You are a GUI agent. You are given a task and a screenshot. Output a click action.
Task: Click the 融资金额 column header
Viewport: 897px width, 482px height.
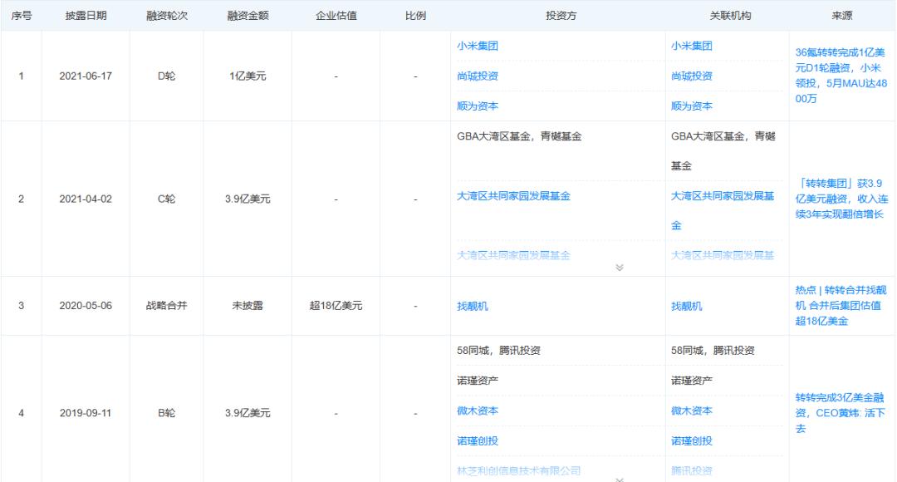[x=248, y=16]
